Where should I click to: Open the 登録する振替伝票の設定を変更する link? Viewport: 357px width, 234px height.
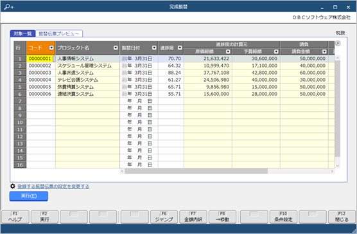tap(53, 186)
